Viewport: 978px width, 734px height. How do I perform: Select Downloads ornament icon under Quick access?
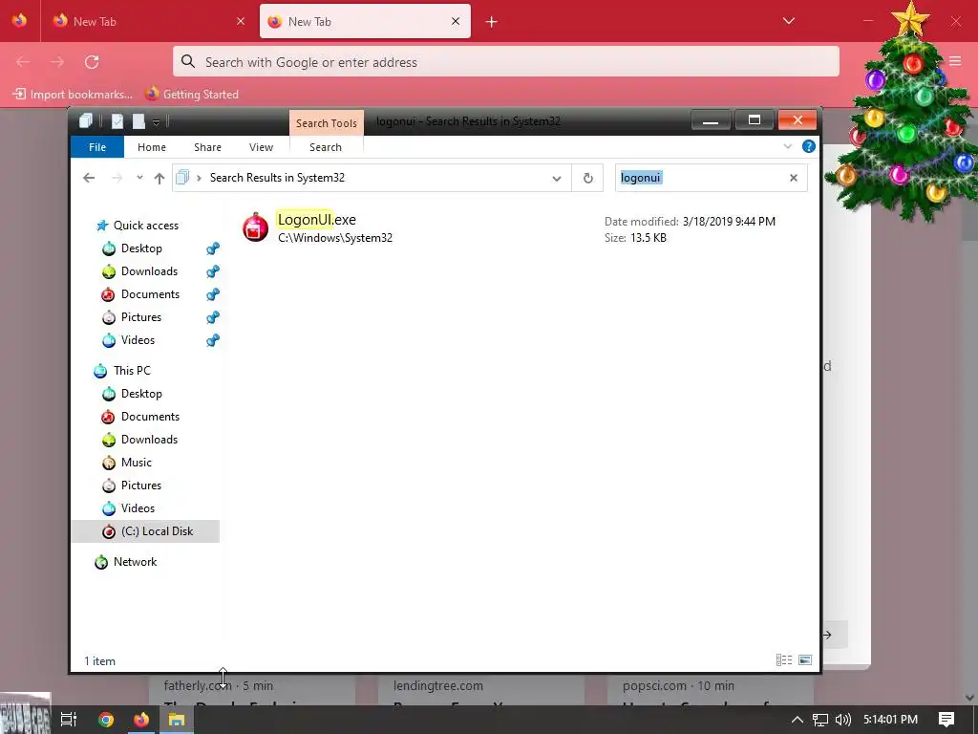pyautogui.click(x=109, y=271)
